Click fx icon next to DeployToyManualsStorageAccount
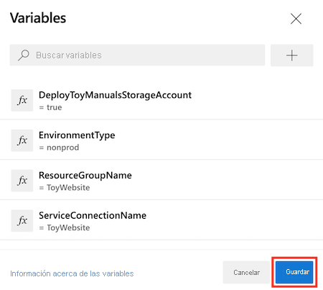Viewport: 323px width, 290px height. (x=22, y=100)
